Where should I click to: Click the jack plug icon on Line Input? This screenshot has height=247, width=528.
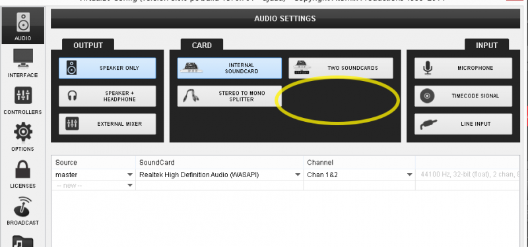[428, 124]
